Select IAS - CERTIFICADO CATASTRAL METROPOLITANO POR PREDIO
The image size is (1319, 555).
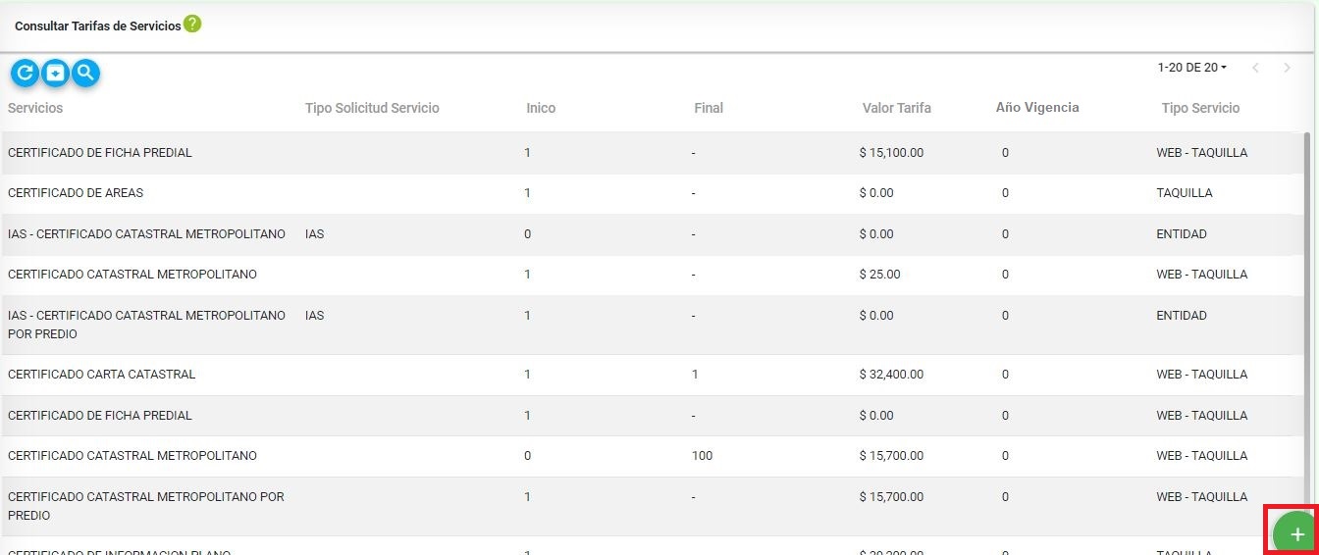pyautogui.click(x=652, y=325)
